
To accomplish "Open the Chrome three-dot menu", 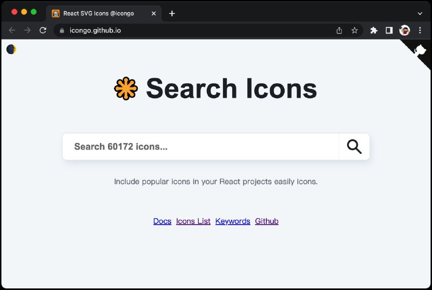I will click(420, 30).
